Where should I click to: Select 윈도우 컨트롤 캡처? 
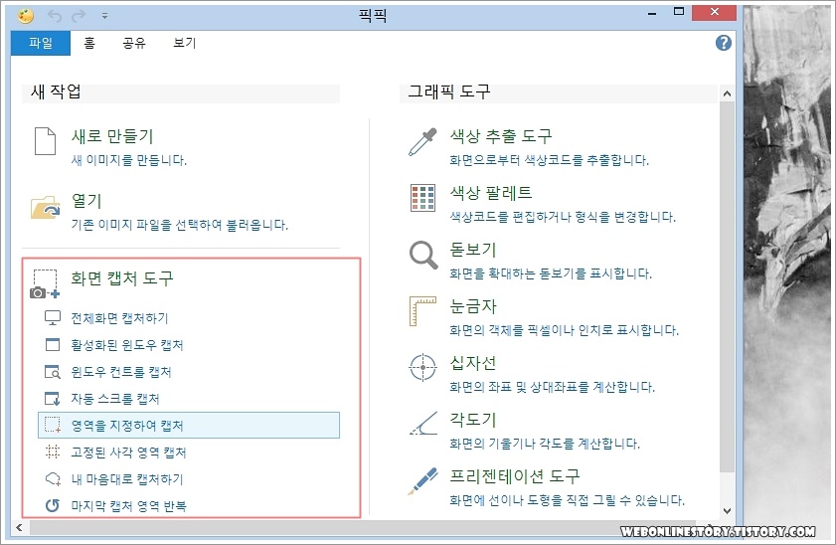[121, 372]
